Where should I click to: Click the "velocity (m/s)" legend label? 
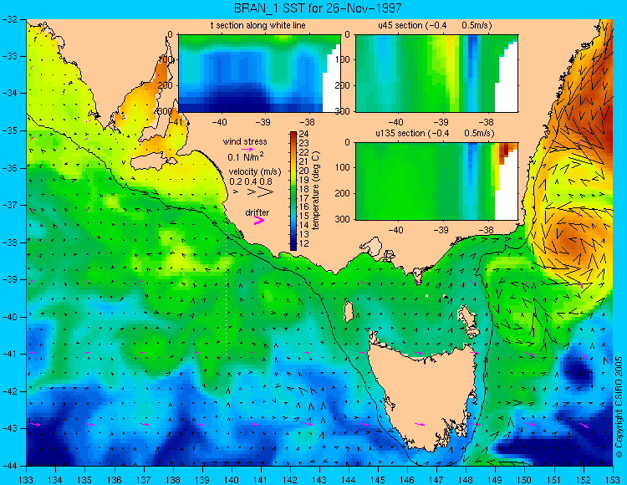pos(255,171)
